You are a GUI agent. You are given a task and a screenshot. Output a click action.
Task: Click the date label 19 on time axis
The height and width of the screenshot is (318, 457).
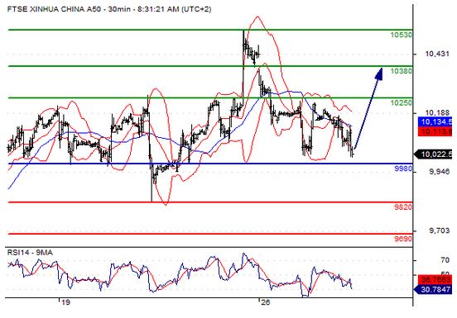(66, 302)
